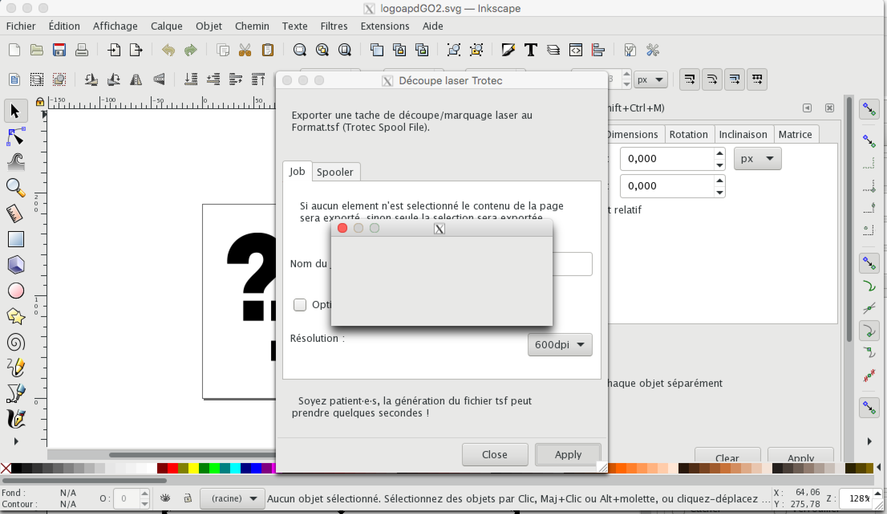
Task: Switch to the Inclinaison tab
Action: tap(743, 134)
